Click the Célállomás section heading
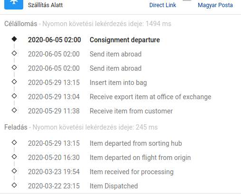 [x=21, y=24]
